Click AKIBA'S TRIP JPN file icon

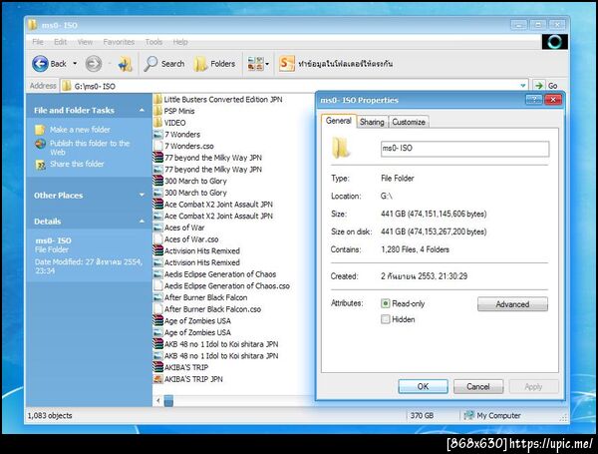pos(157,379)
